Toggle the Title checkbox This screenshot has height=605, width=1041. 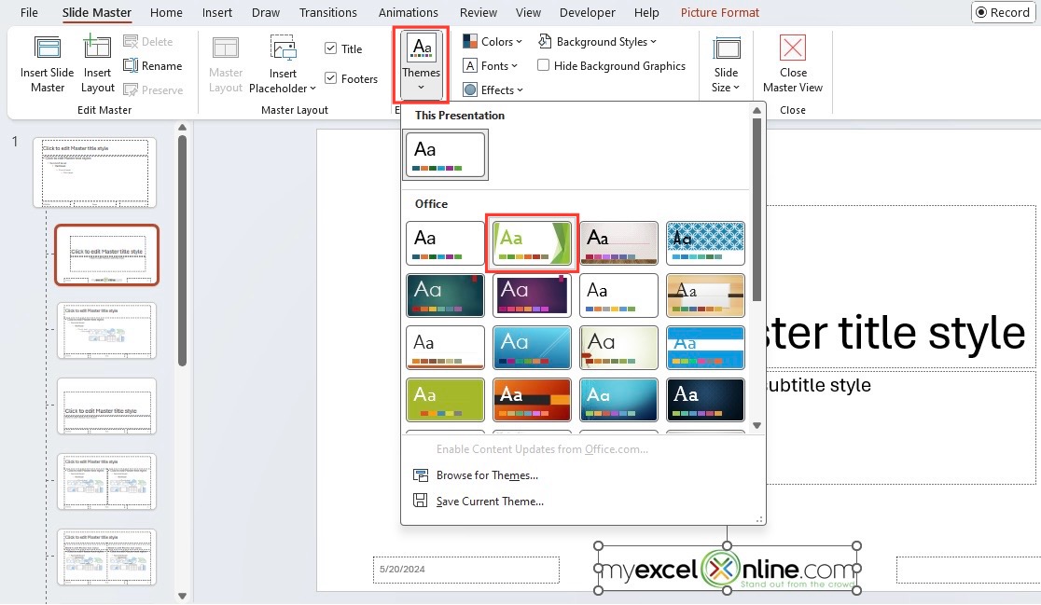[330, 48]
